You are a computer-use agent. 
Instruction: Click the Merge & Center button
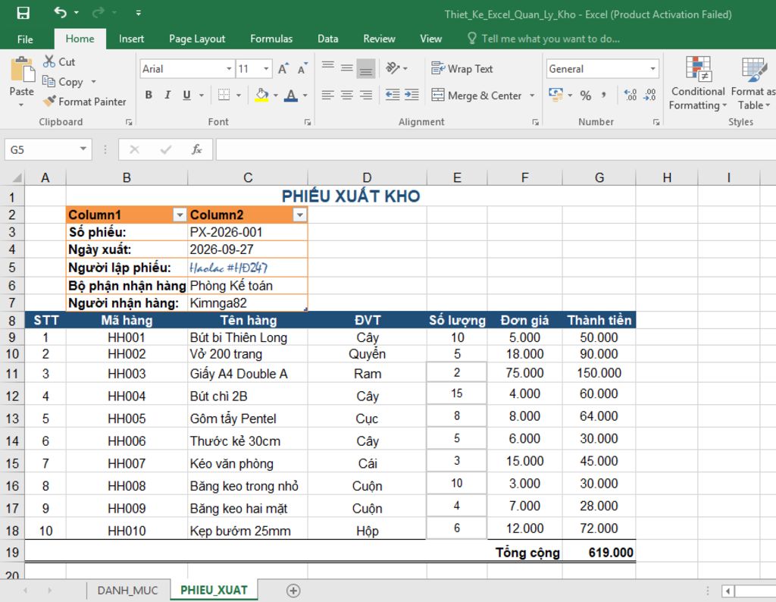(477, 95)
